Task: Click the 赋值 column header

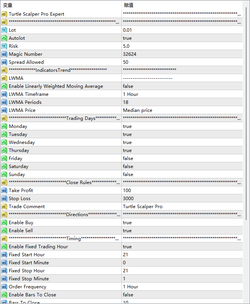Action: pyautogui.click(x=182, y=5)
